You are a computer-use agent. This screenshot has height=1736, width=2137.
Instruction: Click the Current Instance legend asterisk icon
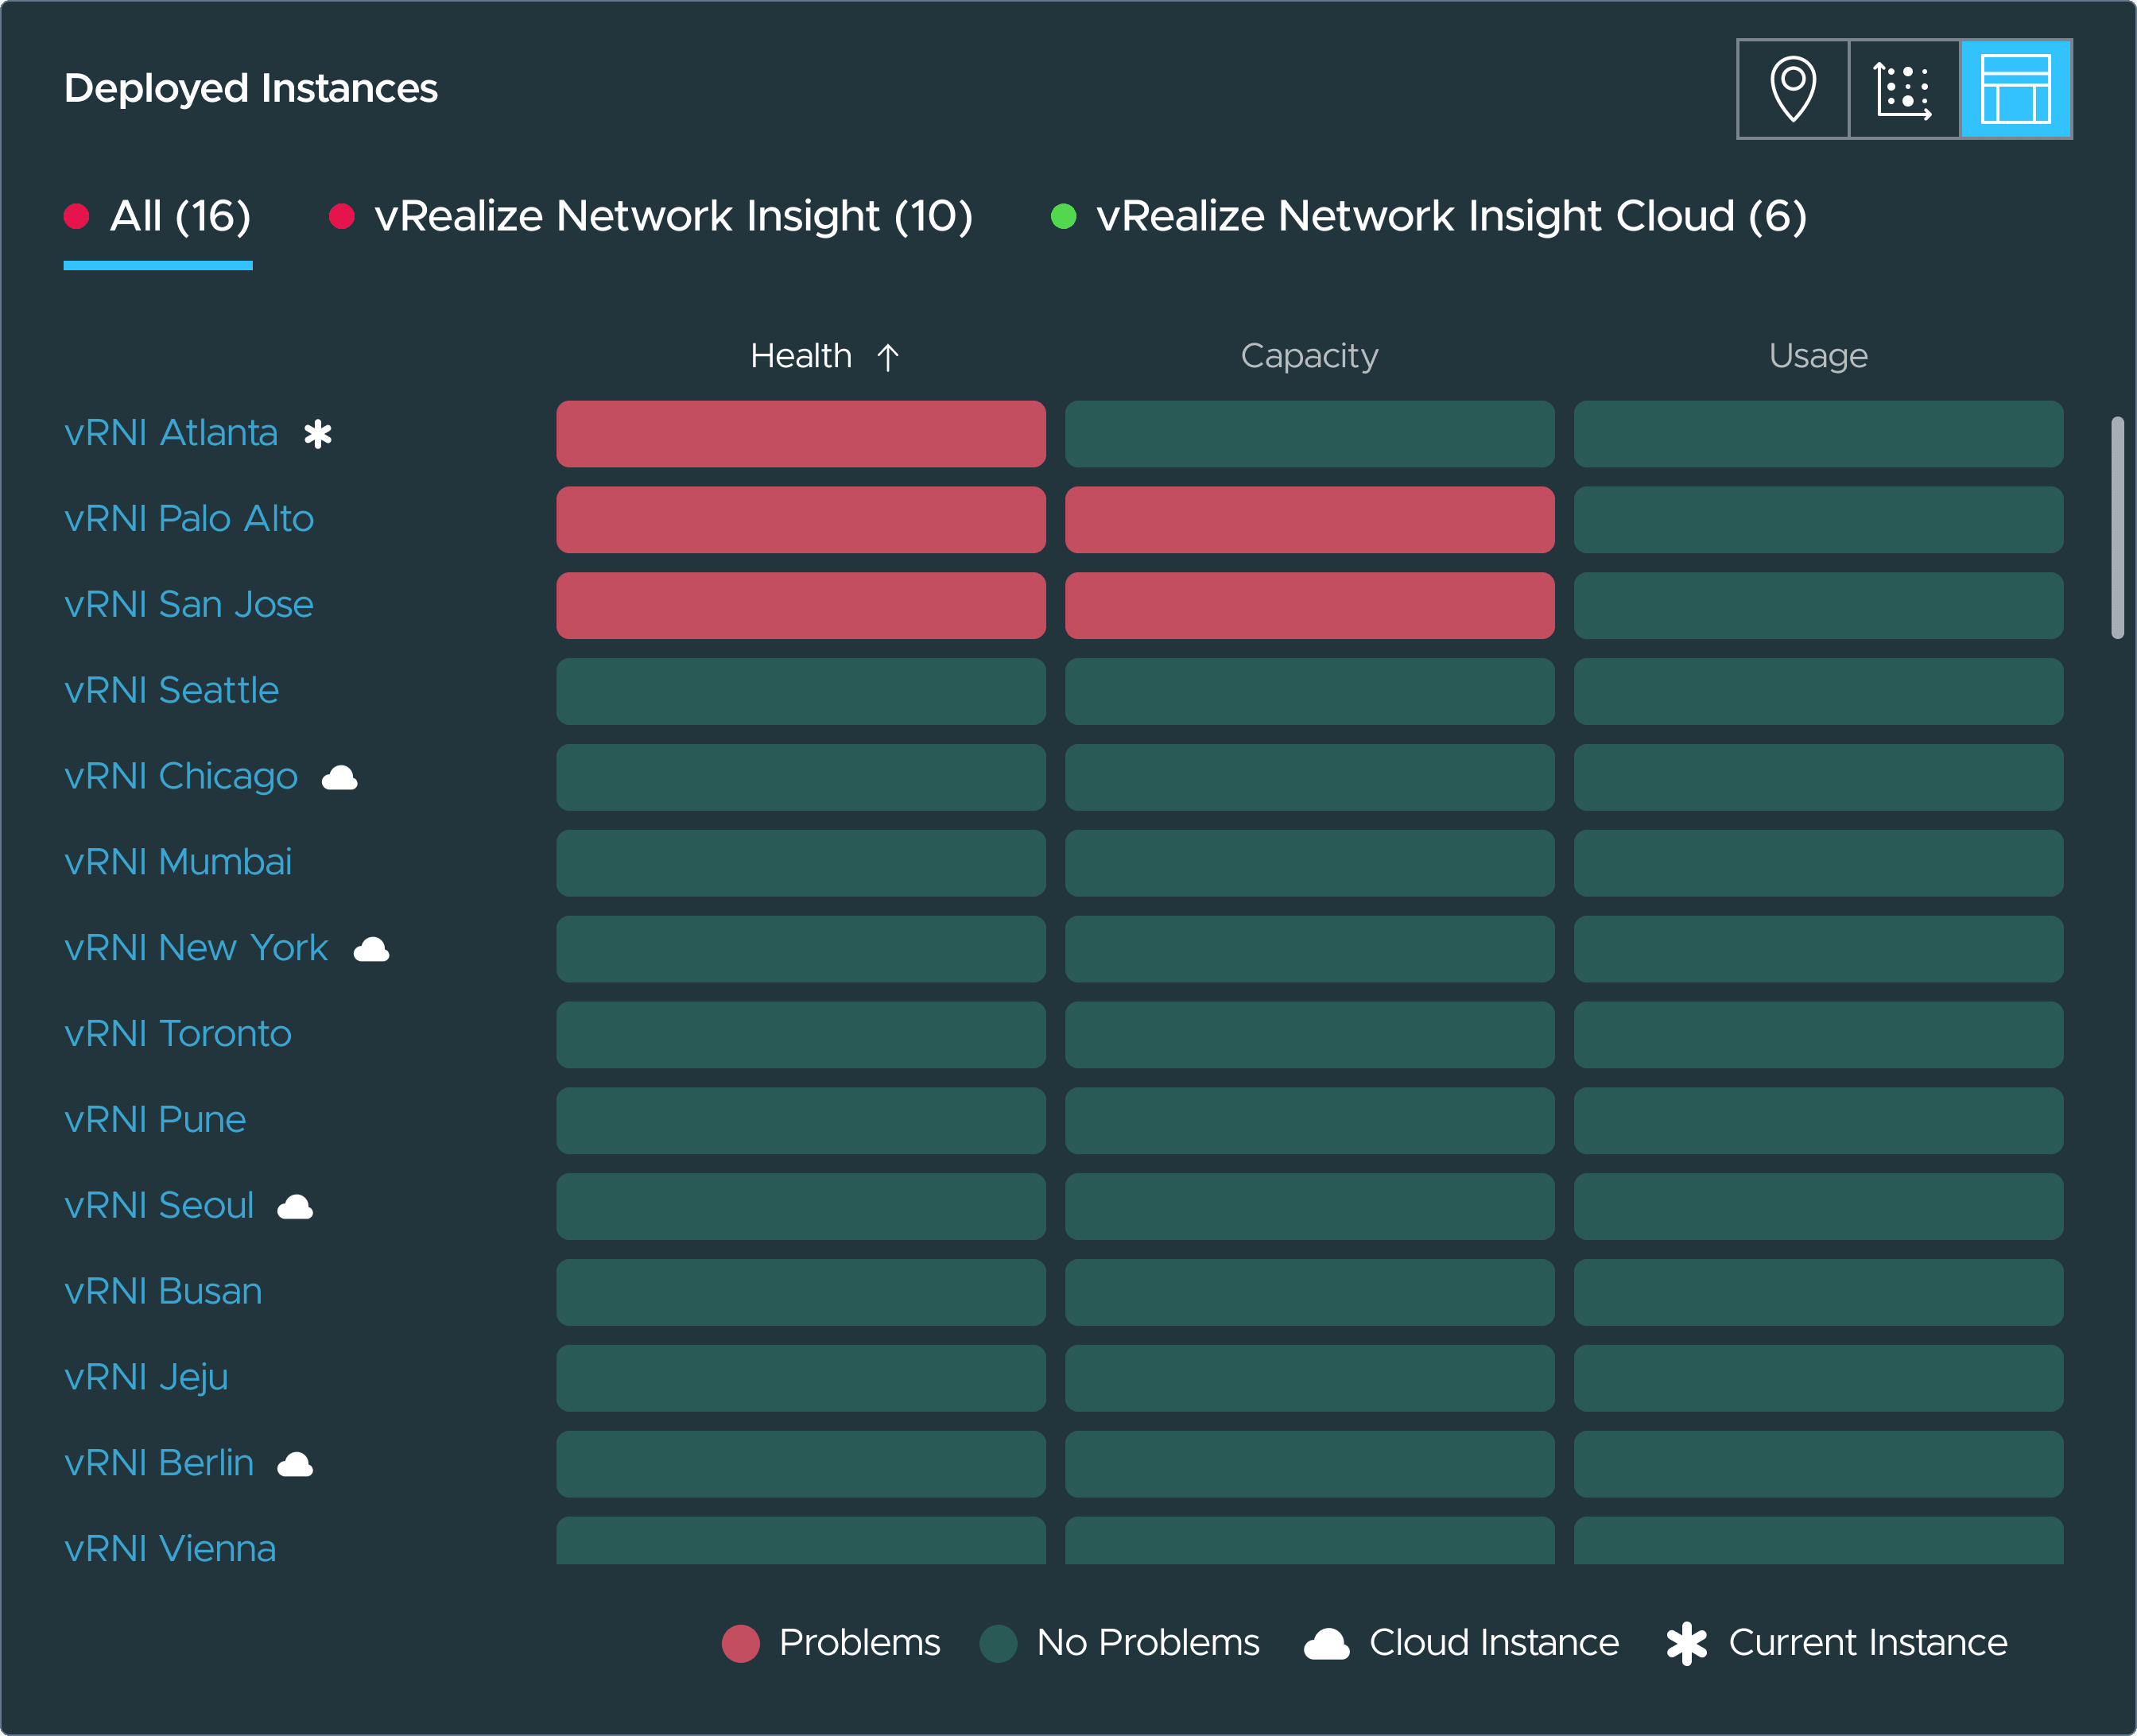tap(1687, 1644)
